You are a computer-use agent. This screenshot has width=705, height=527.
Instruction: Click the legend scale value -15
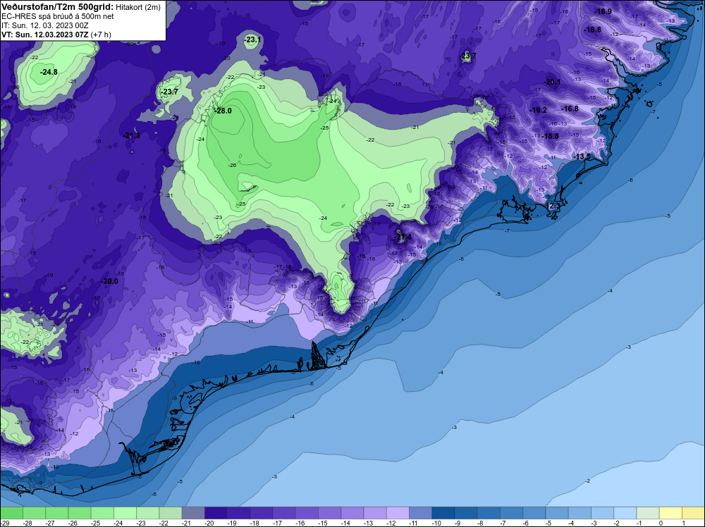tap(322, 523)
